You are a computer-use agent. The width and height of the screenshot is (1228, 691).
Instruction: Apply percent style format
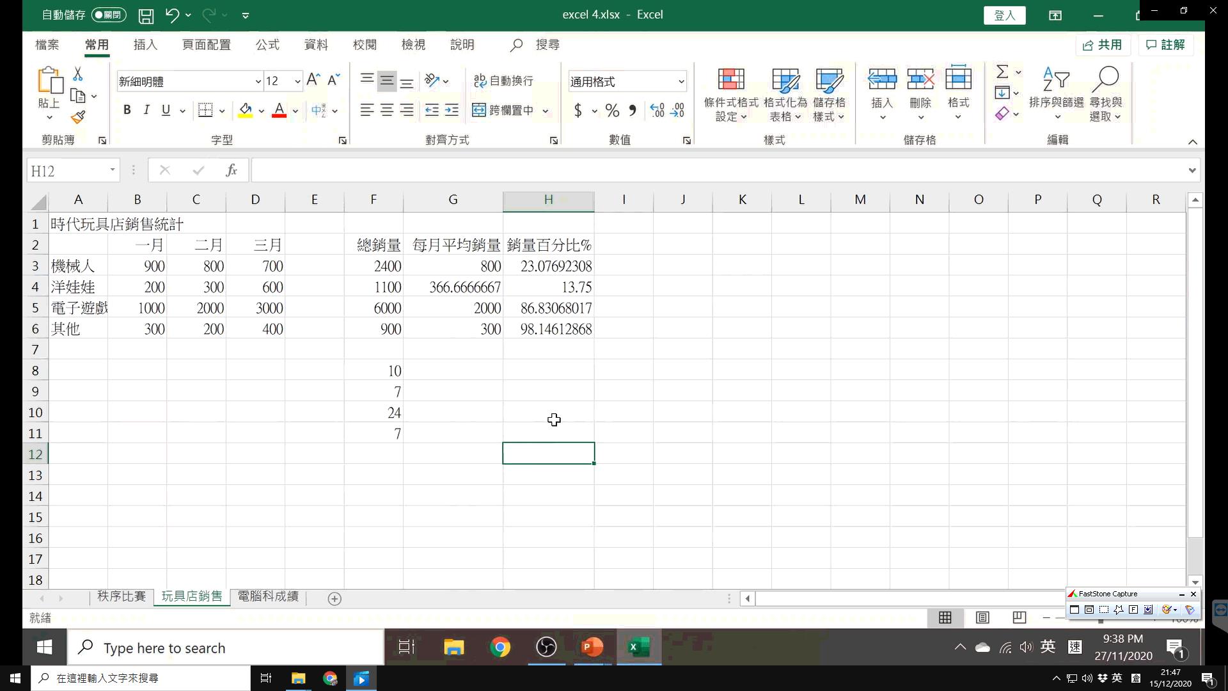612,111
